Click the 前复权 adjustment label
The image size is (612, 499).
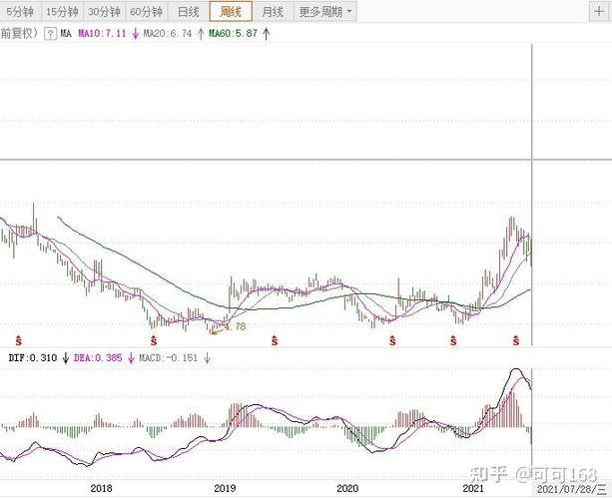(x=18, y=33)
